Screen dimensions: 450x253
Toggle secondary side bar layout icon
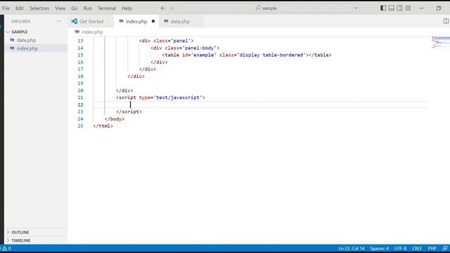[399, 8]
